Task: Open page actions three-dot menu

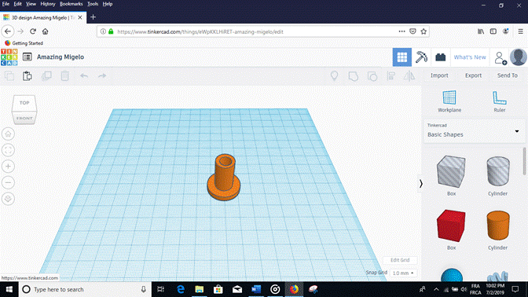Action: (401, 31)
